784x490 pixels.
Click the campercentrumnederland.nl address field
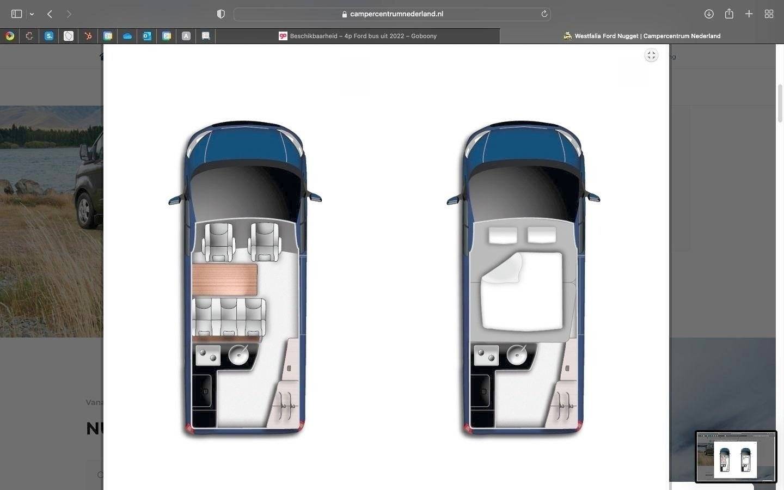[x=392, y=14]
